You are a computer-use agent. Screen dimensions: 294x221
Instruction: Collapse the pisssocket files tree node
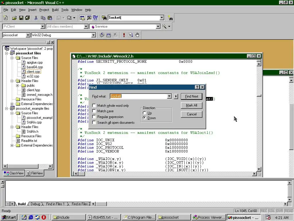pyautogui.click(x=7, y=53)
